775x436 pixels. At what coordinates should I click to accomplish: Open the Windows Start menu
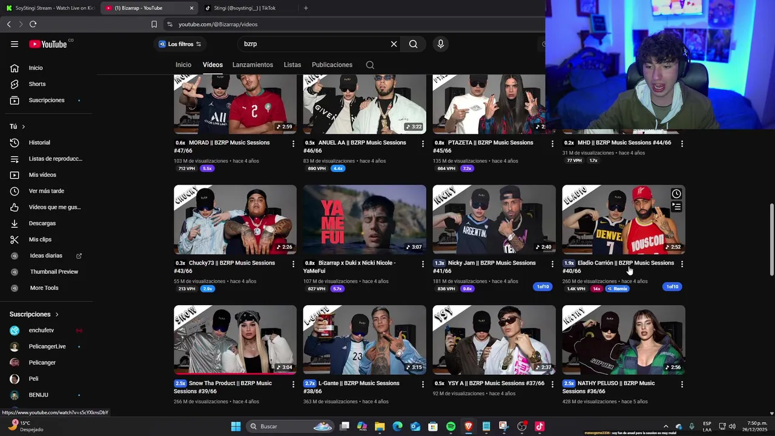pos(236,426)
